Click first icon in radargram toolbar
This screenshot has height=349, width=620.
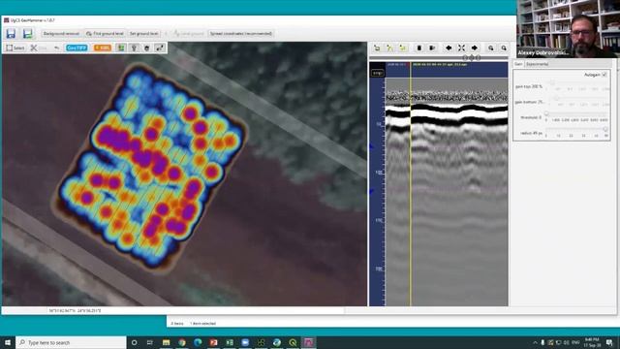(377, 48)
